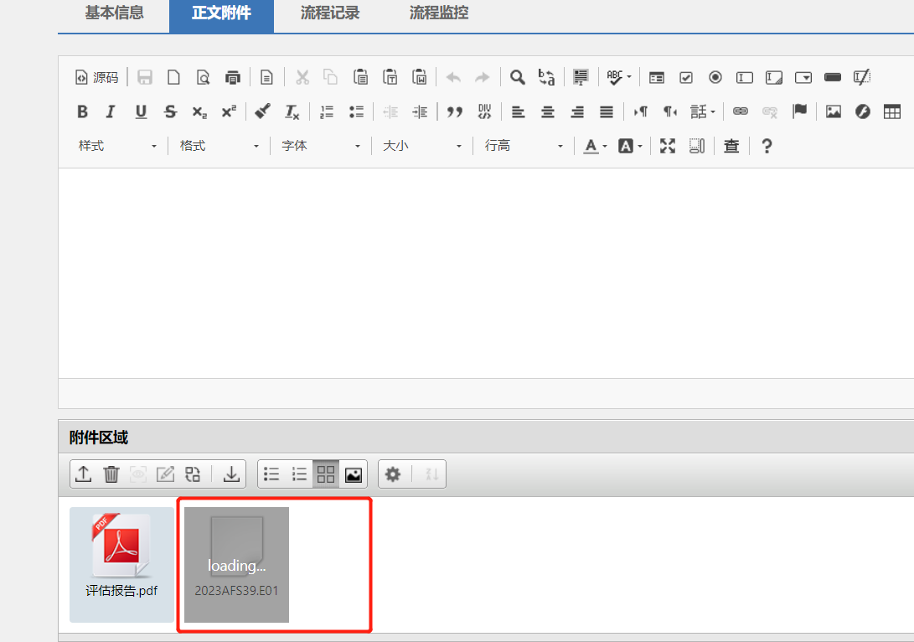914x642 pixels.
Task: Open the Find magnifier icon
Action: point(517,77)
